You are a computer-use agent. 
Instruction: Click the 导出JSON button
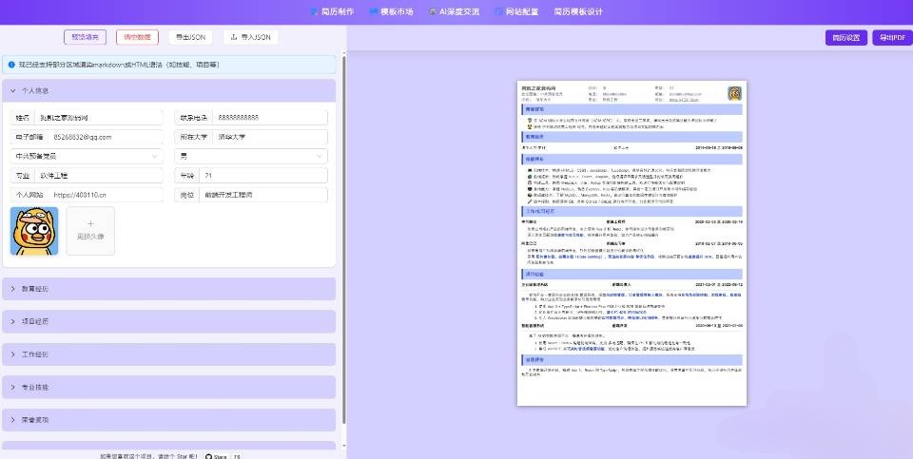point(190,37)
